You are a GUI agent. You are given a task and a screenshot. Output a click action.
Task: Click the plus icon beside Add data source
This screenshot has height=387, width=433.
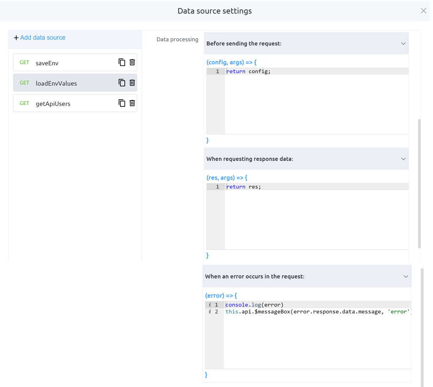[16, 38]
